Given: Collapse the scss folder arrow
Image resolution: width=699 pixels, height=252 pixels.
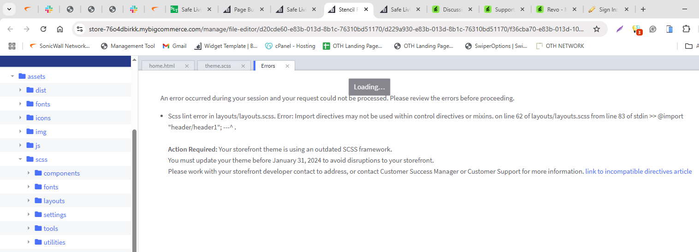Looking at the screenshot, I should (x=20, y=159).
